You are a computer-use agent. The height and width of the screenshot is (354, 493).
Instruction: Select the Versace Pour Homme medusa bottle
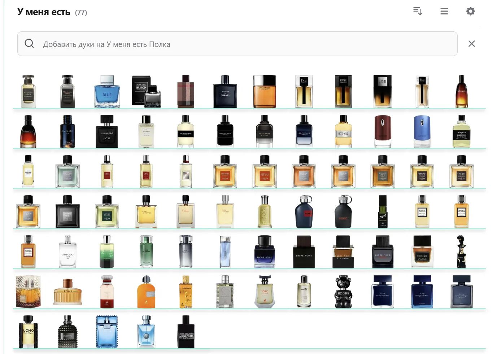coord(146,332)
